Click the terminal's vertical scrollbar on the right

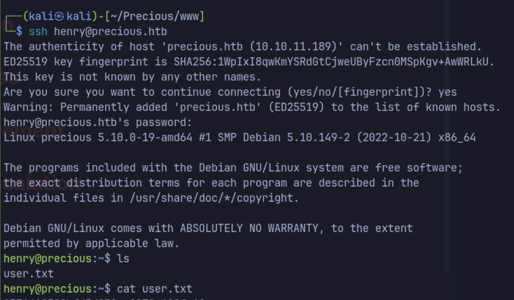click(446, 136)
